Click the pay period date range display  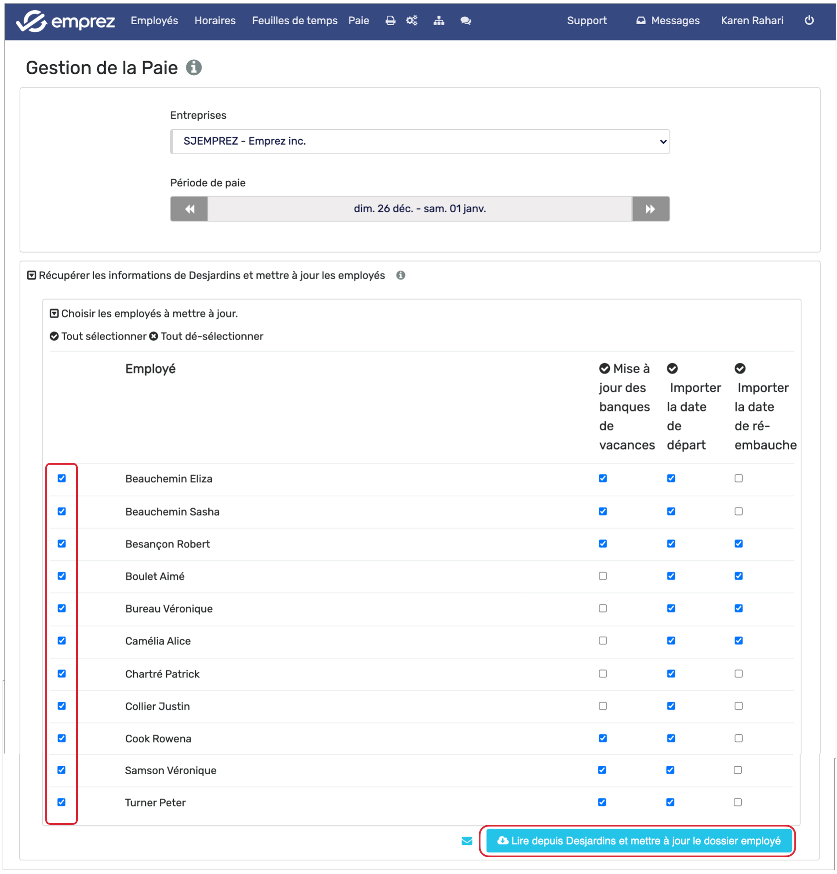click(420, 209)
